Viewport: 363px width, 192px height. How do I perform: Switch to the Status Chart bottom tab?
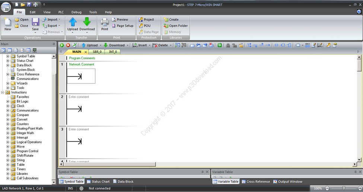tap(98, 182)
